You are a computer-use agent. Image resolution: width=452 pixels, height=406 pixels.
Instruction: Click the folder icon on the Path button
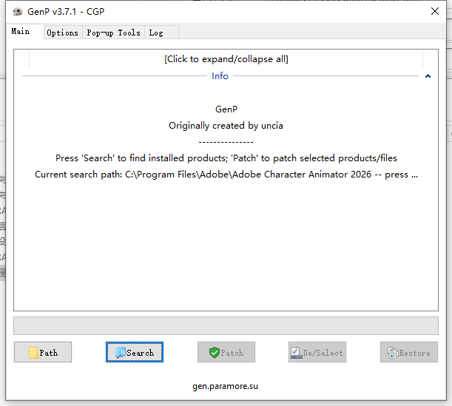(x=33, y=353)
